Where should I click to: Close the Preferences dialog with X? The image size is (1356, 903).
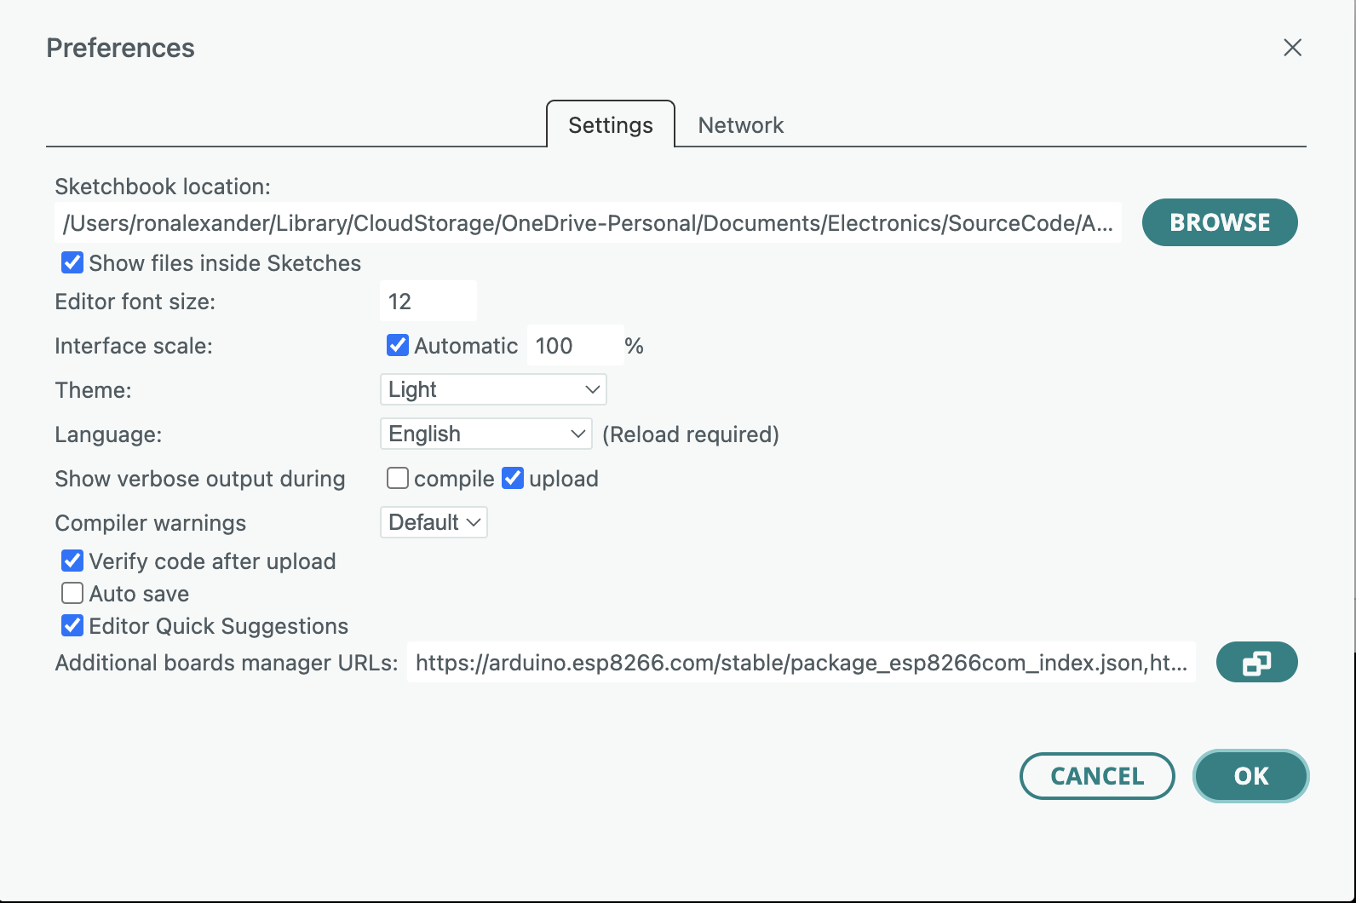click(1292, 48)
